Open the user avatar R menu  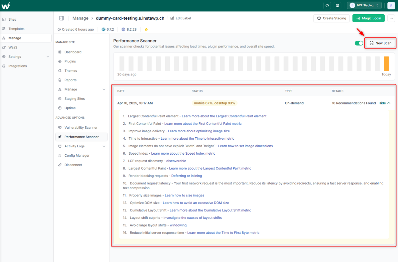(391, 6)
